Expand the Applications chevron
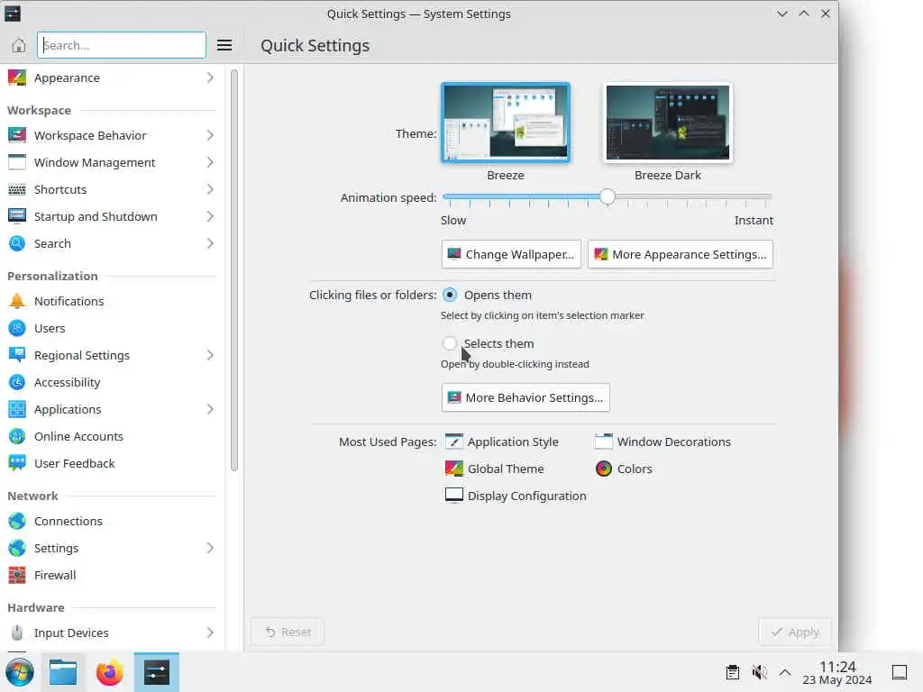The height and width of the screenshot is (692, 923). coord(210,410)
